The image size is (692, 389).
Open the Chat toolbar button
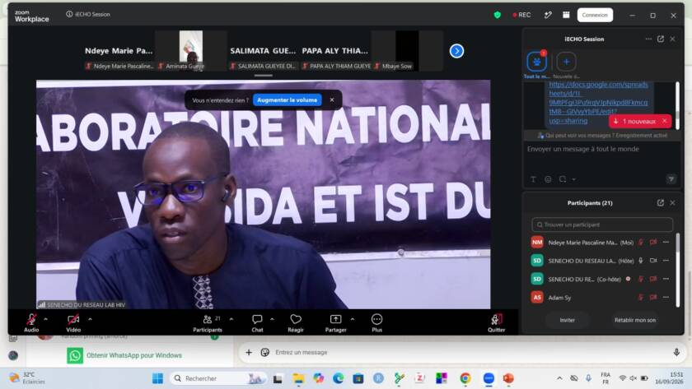[x=257, y=322]
